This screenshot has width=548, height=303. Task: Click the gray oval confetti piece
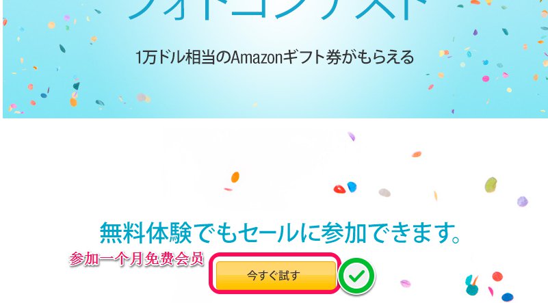point(384,193)
